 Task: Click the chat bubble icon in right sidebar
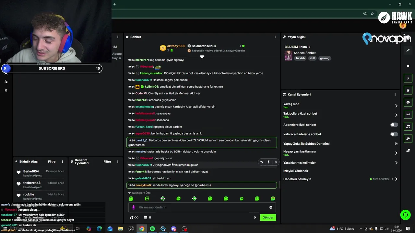(x=408, y=102)
